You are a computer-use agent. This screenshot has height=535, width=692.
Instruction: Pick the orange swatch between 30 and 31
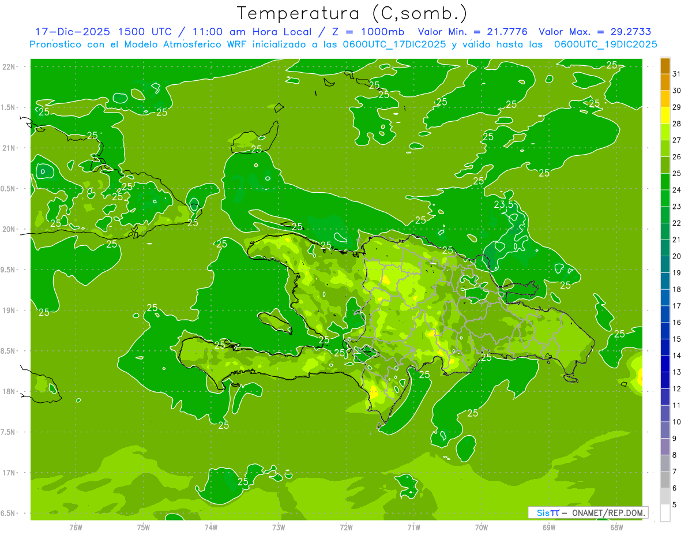pyautogui.click(x=665, y=82)
